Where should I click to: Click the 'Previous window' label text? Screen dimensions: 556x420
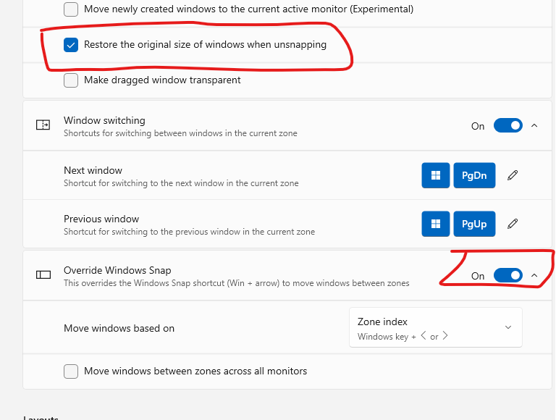tap(101, 219)
